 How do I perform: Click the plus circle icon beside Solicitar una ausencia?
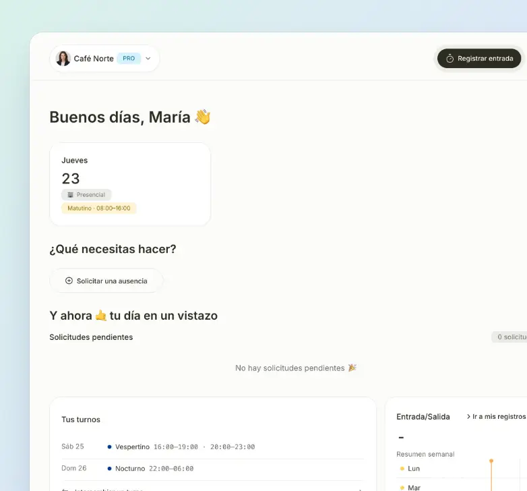coord(69,281)
